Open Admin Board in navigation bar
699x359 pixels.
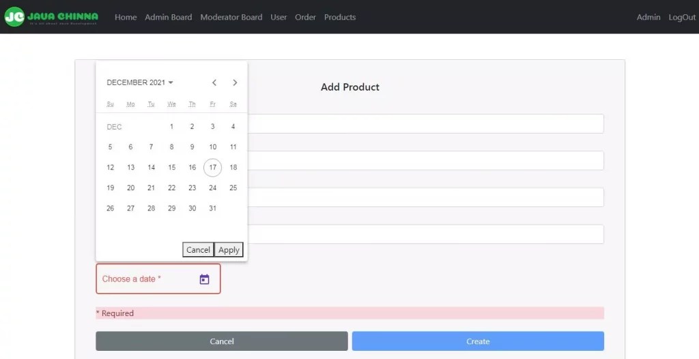(169, 17)
